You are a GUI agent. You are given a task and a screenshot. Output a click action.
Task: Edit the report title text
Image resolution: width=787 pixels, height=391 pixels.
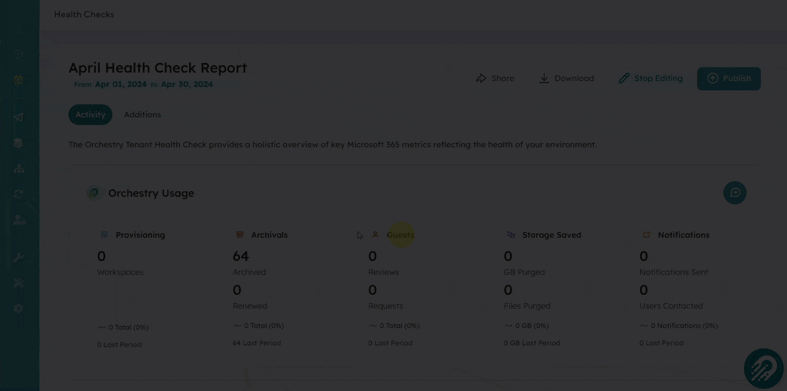(x=157, y=68)
